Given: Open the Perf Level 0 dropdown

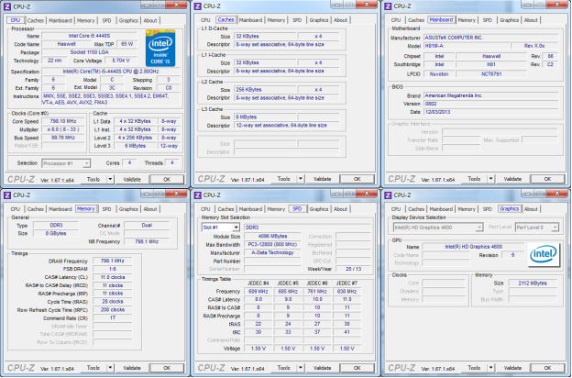Looking at the screenshot, I should [554, 228].
